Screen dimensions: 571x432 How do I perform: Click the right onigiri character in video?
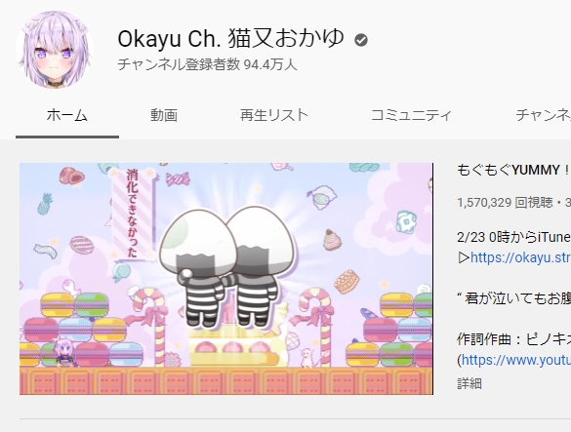(260, 266)
